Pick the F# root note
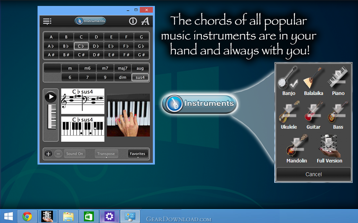 tap(126, 55)
